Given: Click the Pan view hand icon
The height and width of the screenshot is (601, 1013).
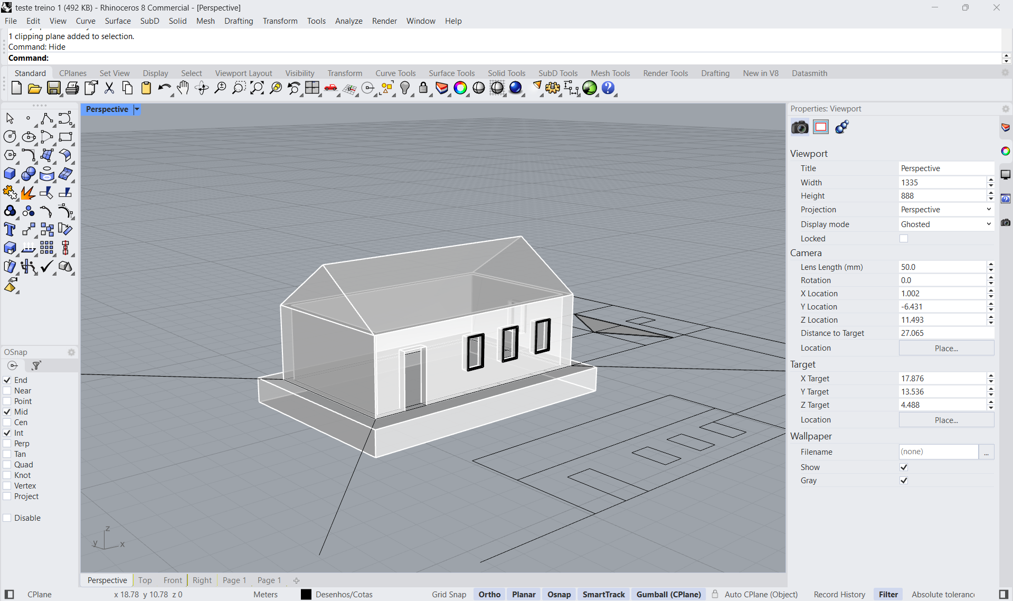Looking at the screenshot, I should (x=183, y=88).
